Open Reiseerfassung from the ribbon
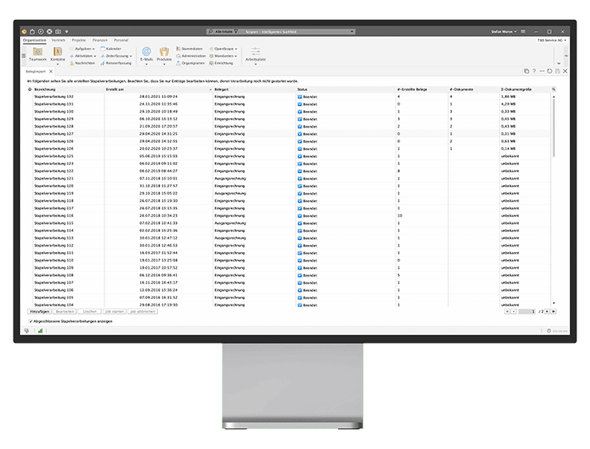The image size is (590, 449). pos(116,63)
